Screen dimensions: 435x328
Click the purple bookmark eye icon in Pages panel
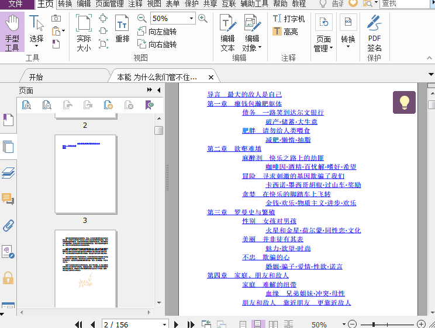click(149, 105)
